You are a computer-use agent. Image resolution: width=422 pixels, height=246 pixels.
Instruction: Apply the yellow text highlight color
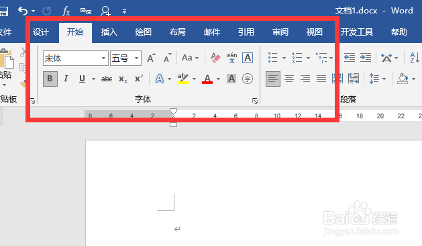(x=183, y=79)
